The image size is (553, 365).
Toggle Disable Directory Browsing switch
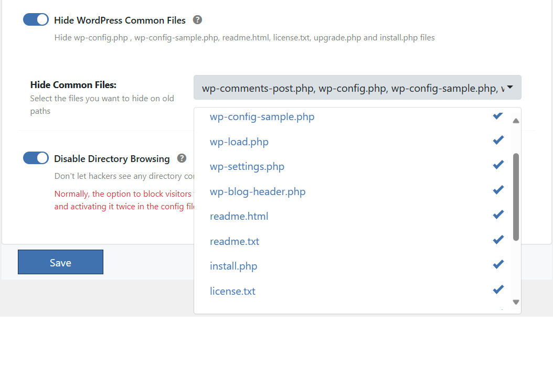coord(36,158)
